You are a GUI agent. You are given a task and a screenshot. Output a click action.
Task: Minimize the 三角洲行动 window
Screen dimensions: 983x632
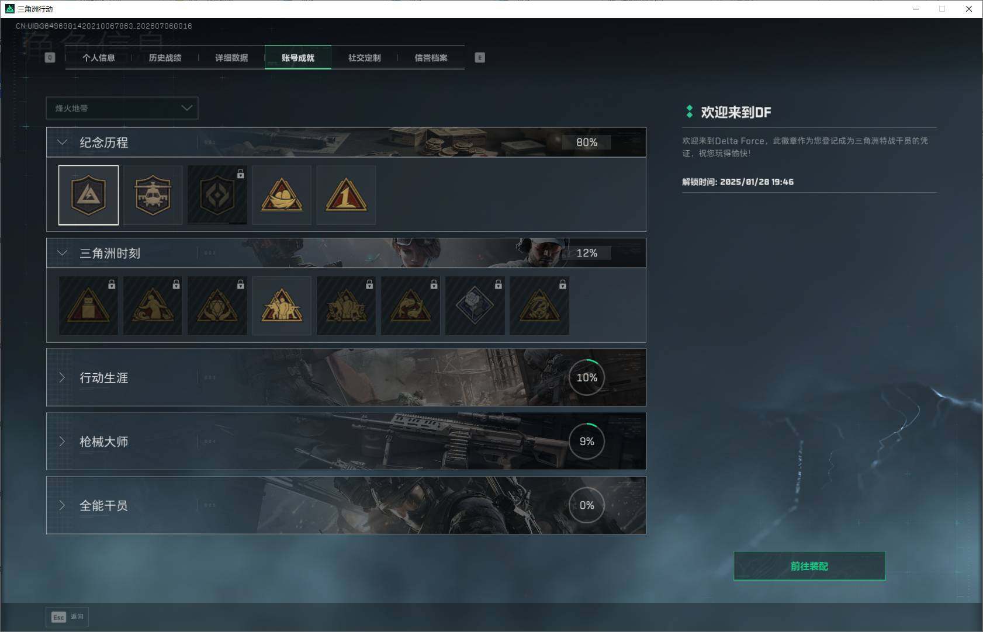(x=916, y=9)
